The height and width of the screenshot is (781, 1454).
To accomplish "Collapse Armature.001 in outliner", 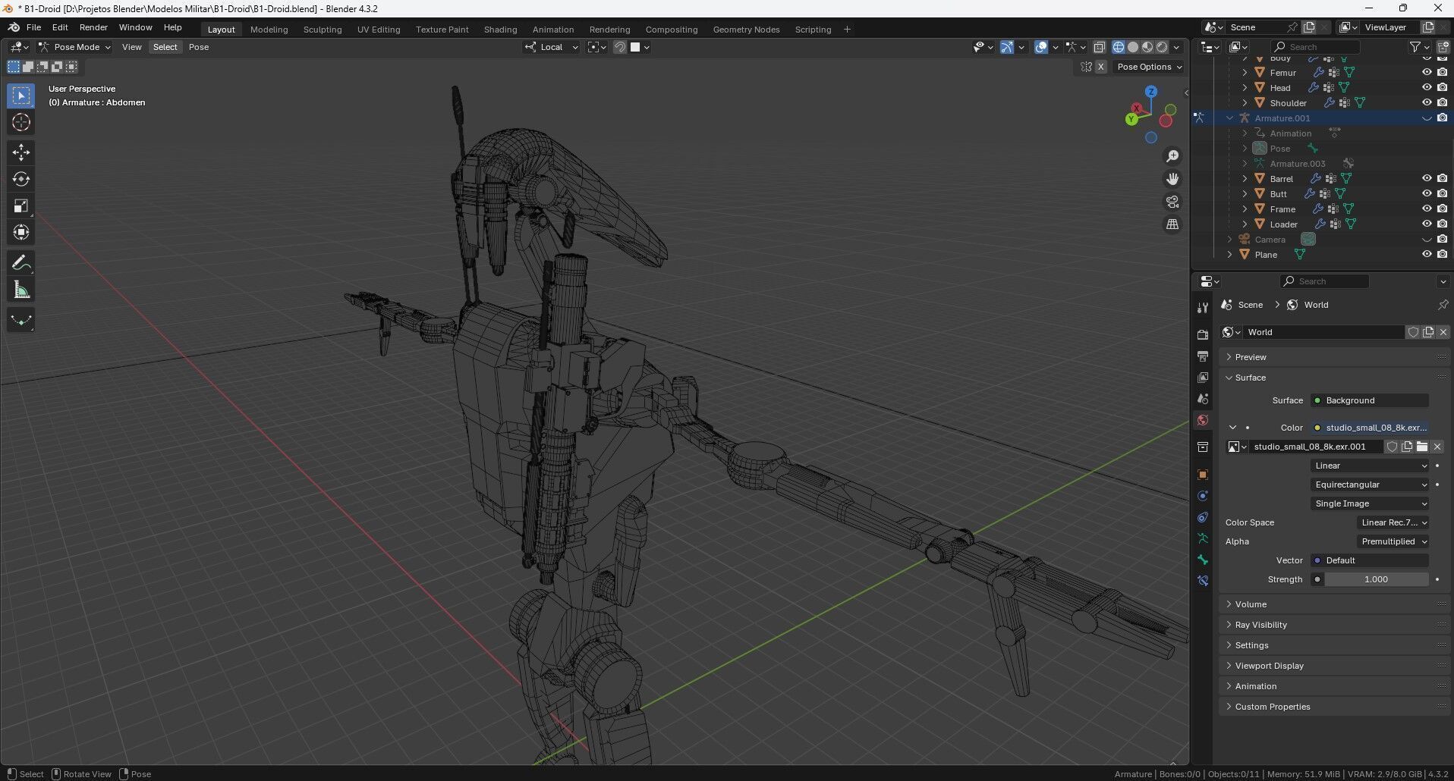I will pyautogui.click(x=1229, y=118).
